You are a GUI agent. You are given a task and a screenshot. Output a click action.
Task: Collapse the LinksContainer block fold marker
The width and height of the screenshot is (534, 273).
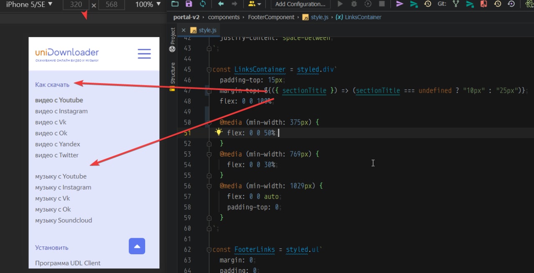tap(209, 69)
